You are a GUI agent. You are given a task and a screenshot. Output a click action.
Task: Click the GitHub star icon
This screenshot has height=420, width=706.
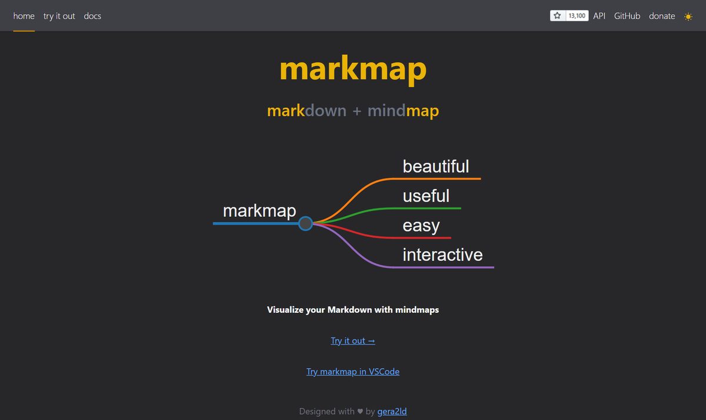(x=558, y=16)
